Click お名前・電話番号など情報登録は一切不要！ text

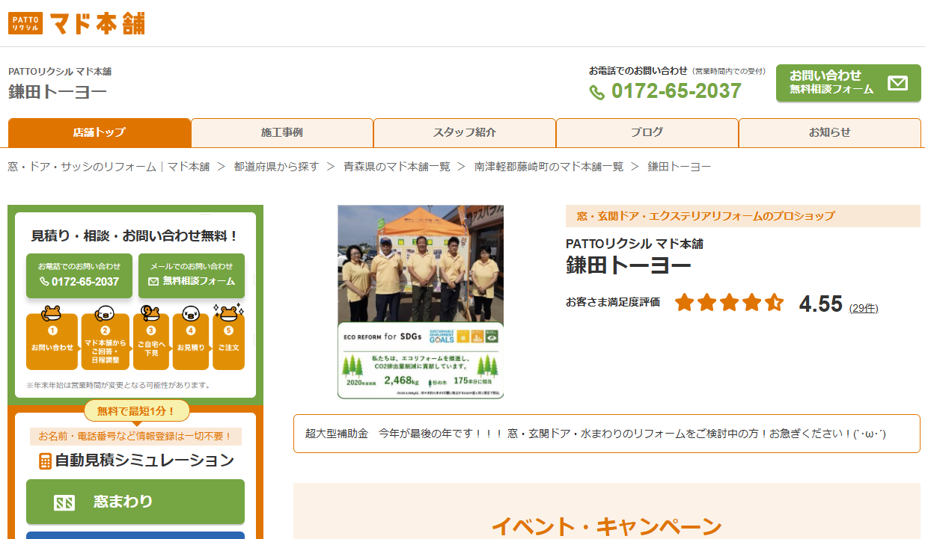pos(135,436)
